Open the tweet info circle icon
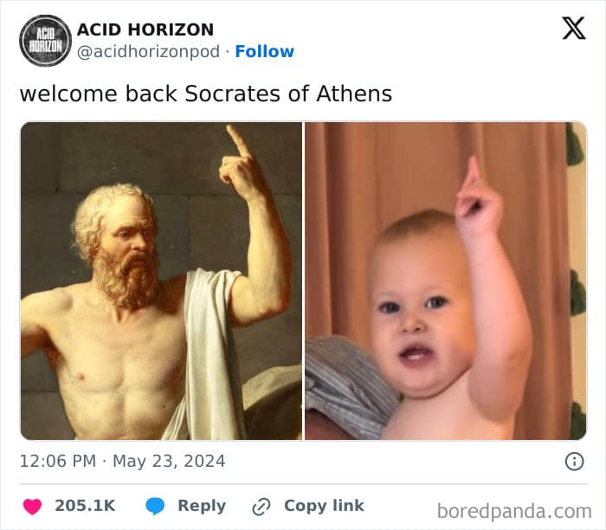The image size is (606, 530). pos(574,462)
